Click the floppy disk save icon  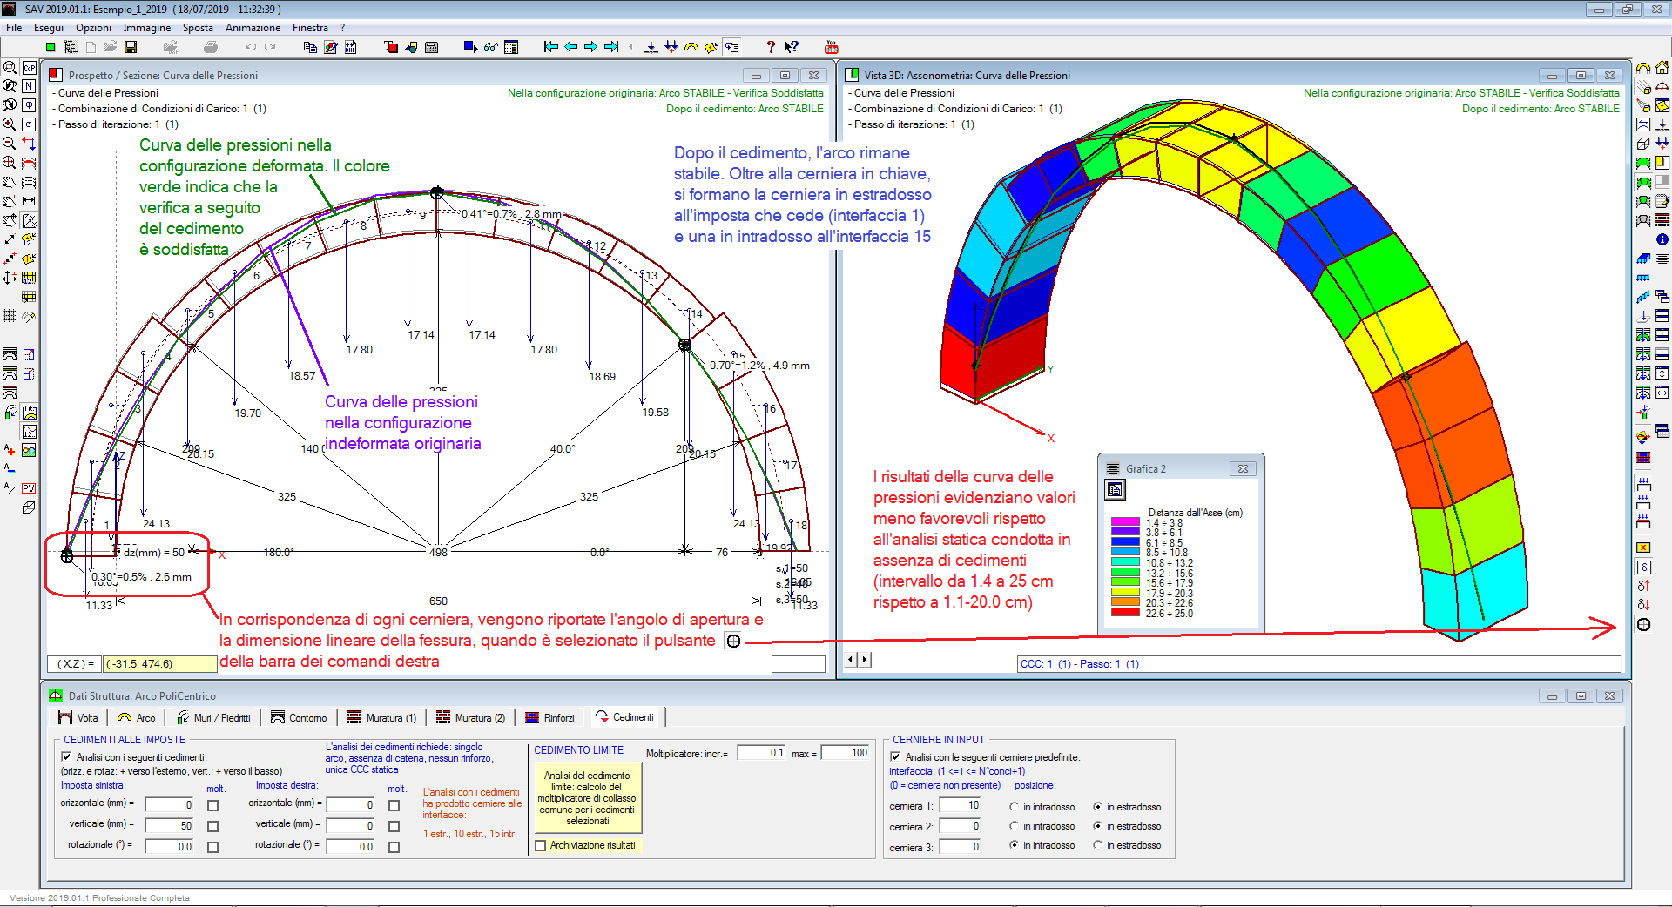131,47
